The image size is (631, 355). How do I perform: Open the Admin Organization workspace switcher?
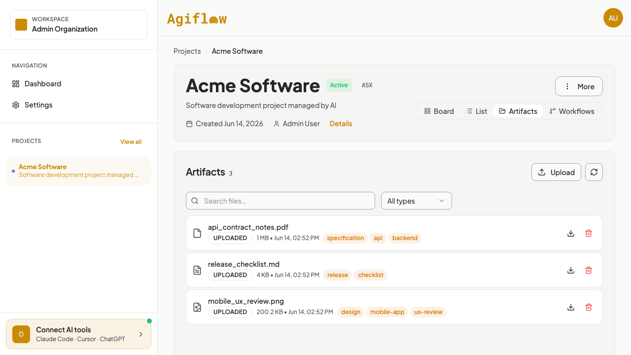pyautogui.click(x=79, y=25)
